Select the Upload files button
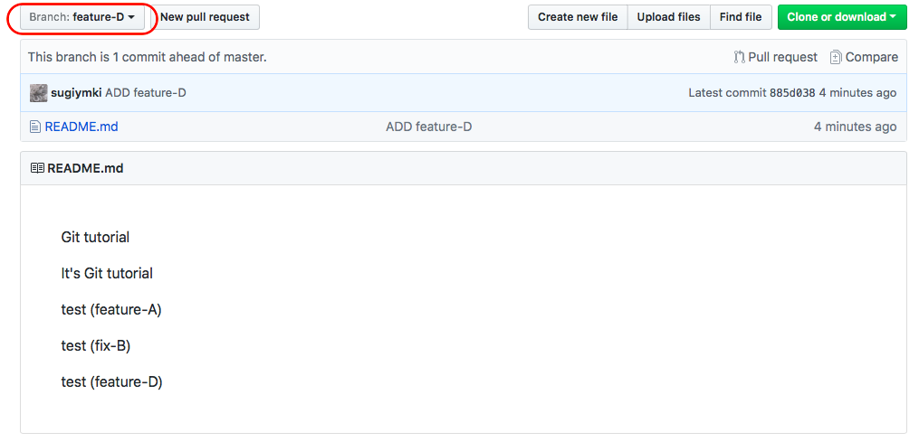 (x=668, y=17)
